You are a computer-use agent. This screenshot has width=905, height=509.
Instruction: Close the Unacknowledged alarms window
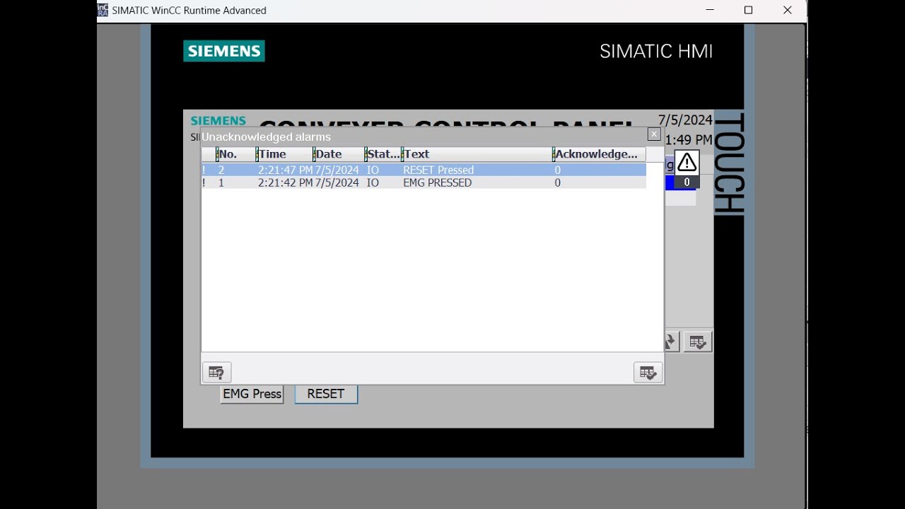click(654, 134)
